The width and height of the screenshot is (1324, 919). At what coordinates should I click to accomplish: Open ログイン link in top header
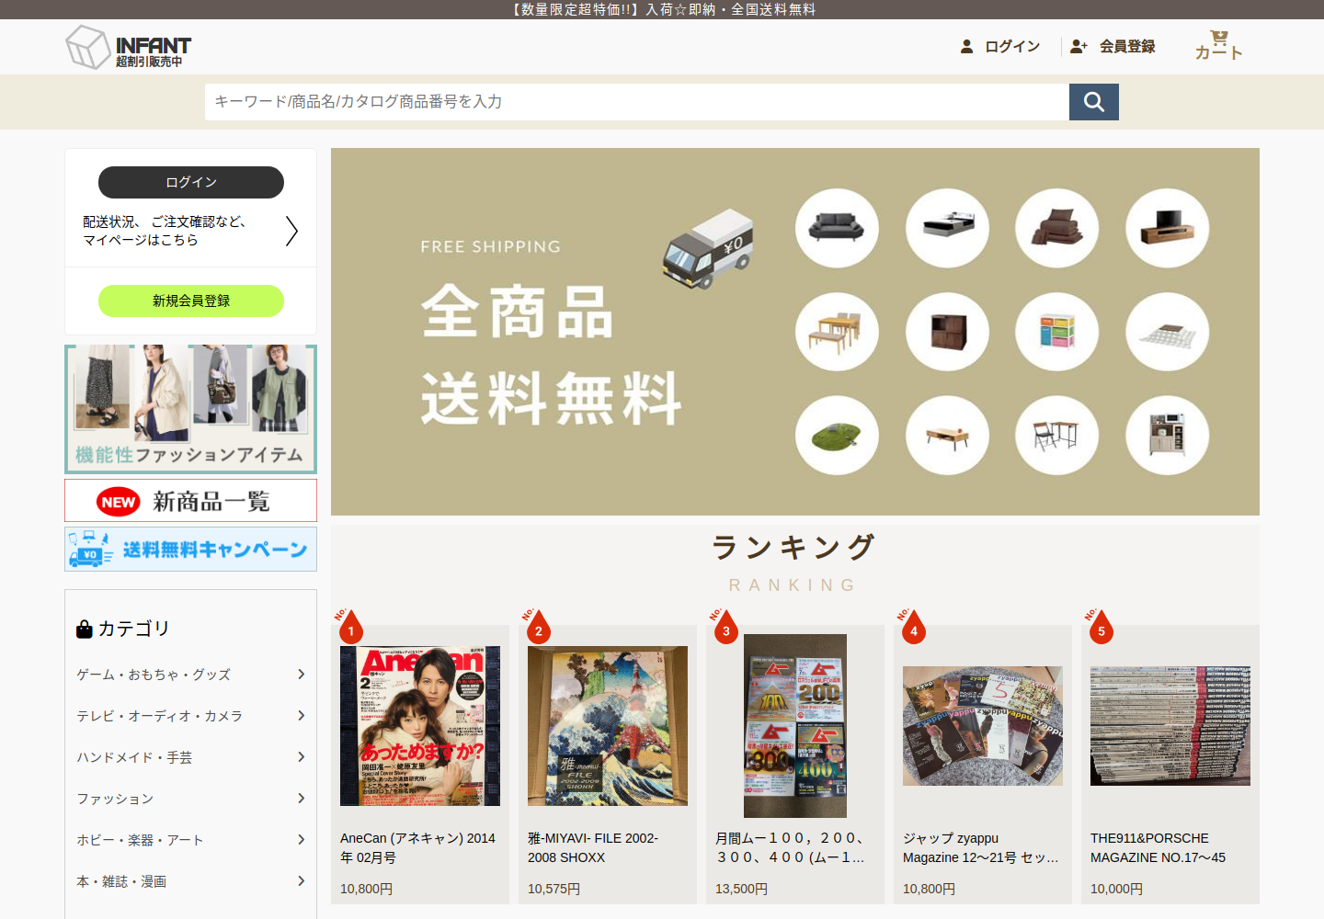[x=1000, y=46]
